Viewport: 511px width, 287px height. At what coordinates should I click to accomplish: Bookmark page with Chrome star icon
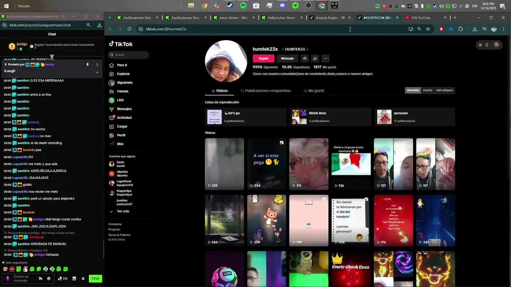[428, 29]
